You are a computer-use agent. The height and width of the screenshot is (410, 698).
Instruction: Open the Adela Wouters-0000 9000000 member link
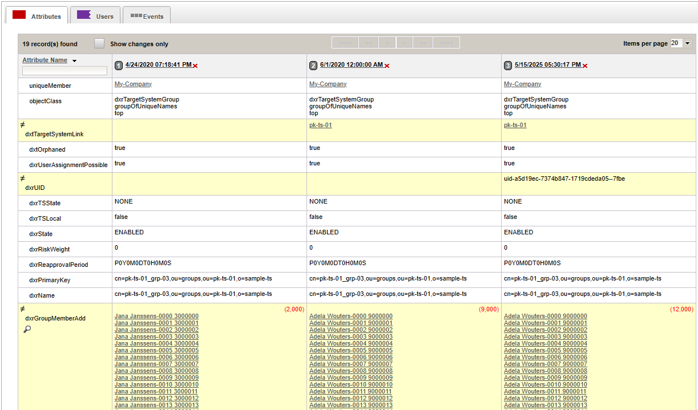(x=350, y=316)
